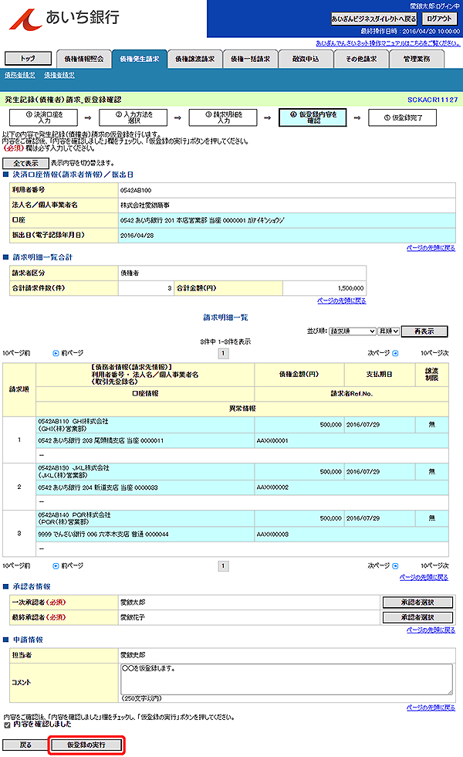Screen dimensions: 463x757
Task: Open the あいぎんでんさいネット操作マニュアル link
Action: click(387, 43)
